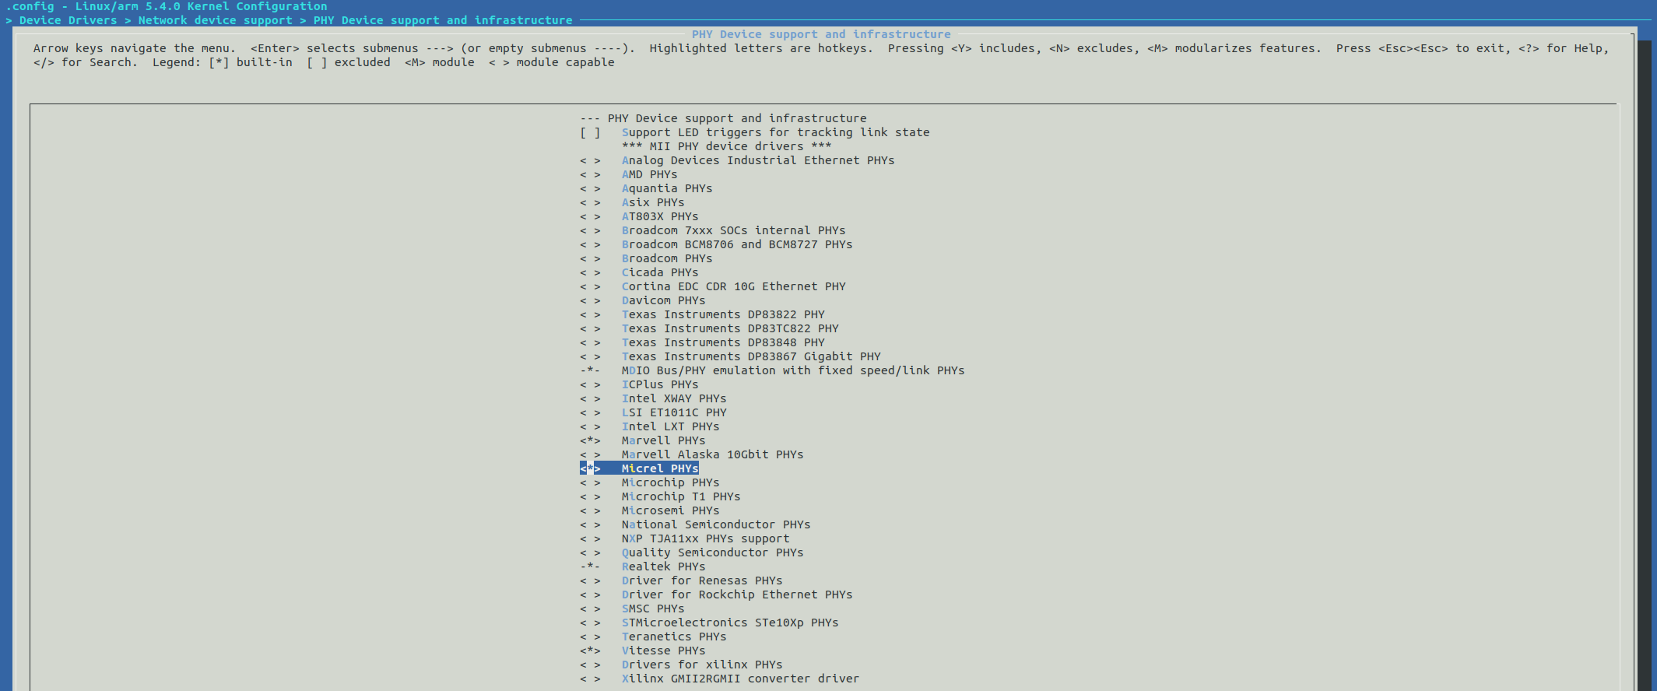Click the PHY Device support and infrastructure header row

pyautogui.click(x=723, y=118)
